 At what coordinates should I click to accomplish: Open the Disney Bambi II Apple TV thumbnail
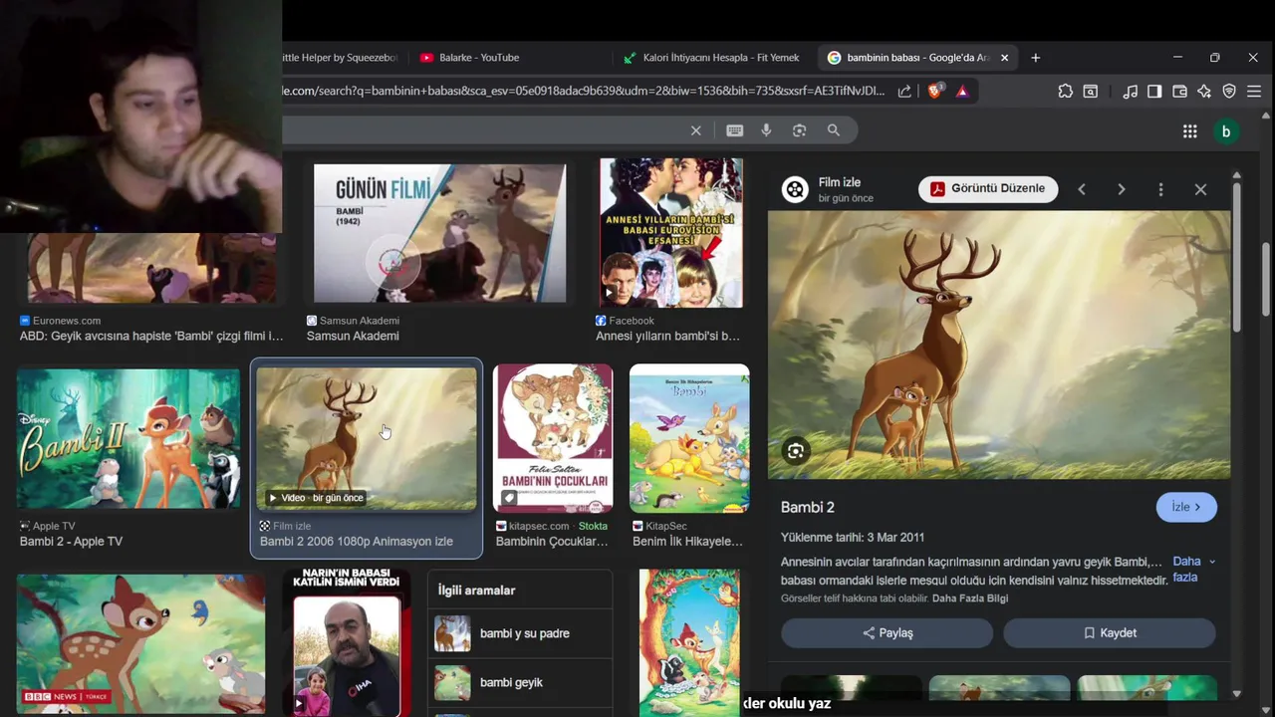128,438
